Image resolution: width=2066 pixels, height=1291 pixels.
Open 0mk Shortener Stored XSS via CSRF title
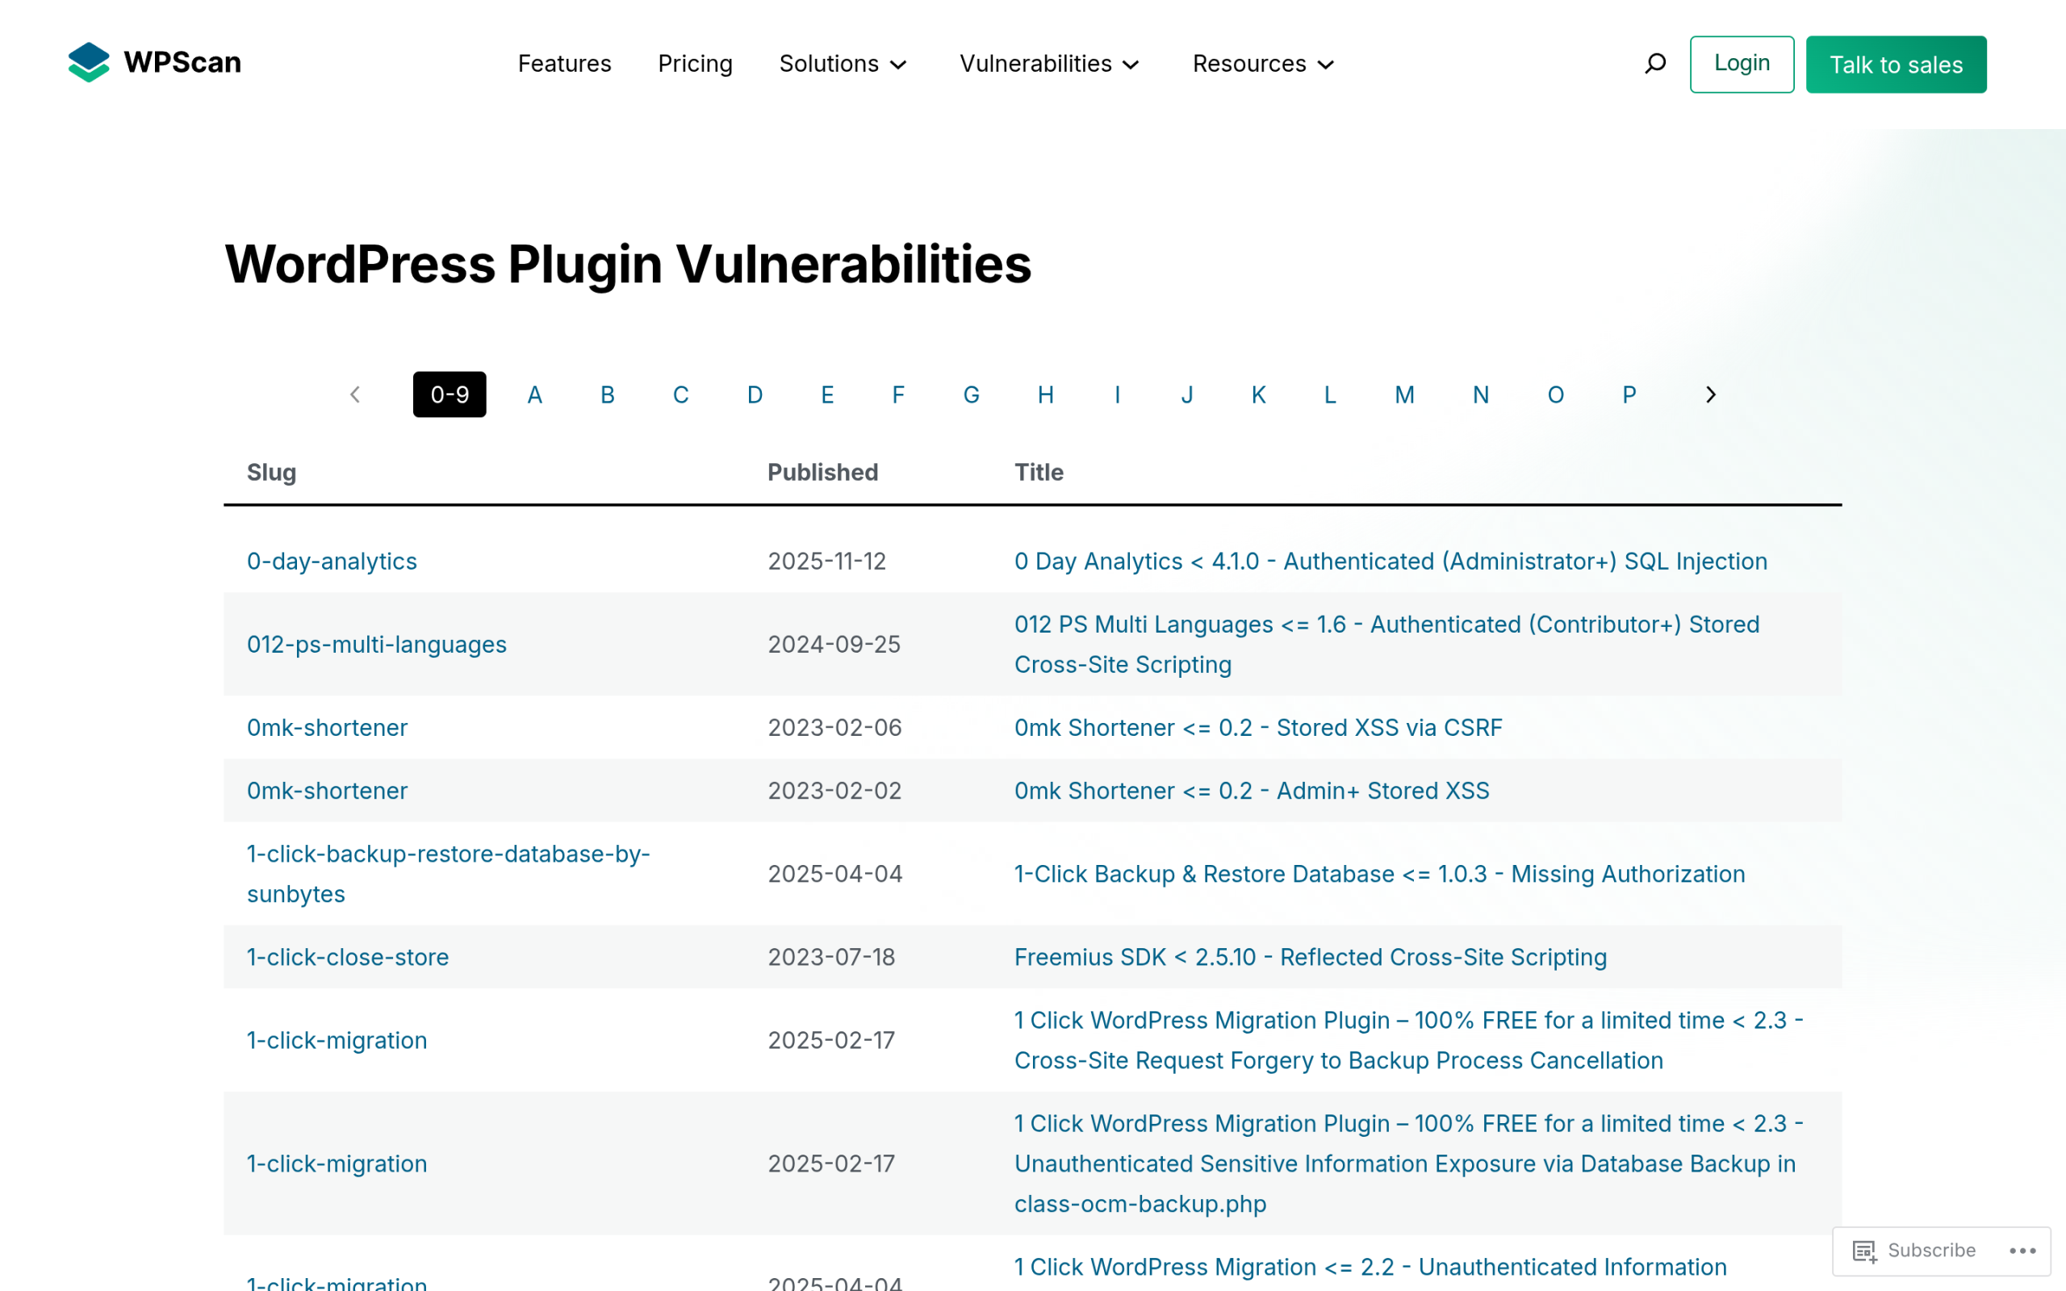[1257, 728]
